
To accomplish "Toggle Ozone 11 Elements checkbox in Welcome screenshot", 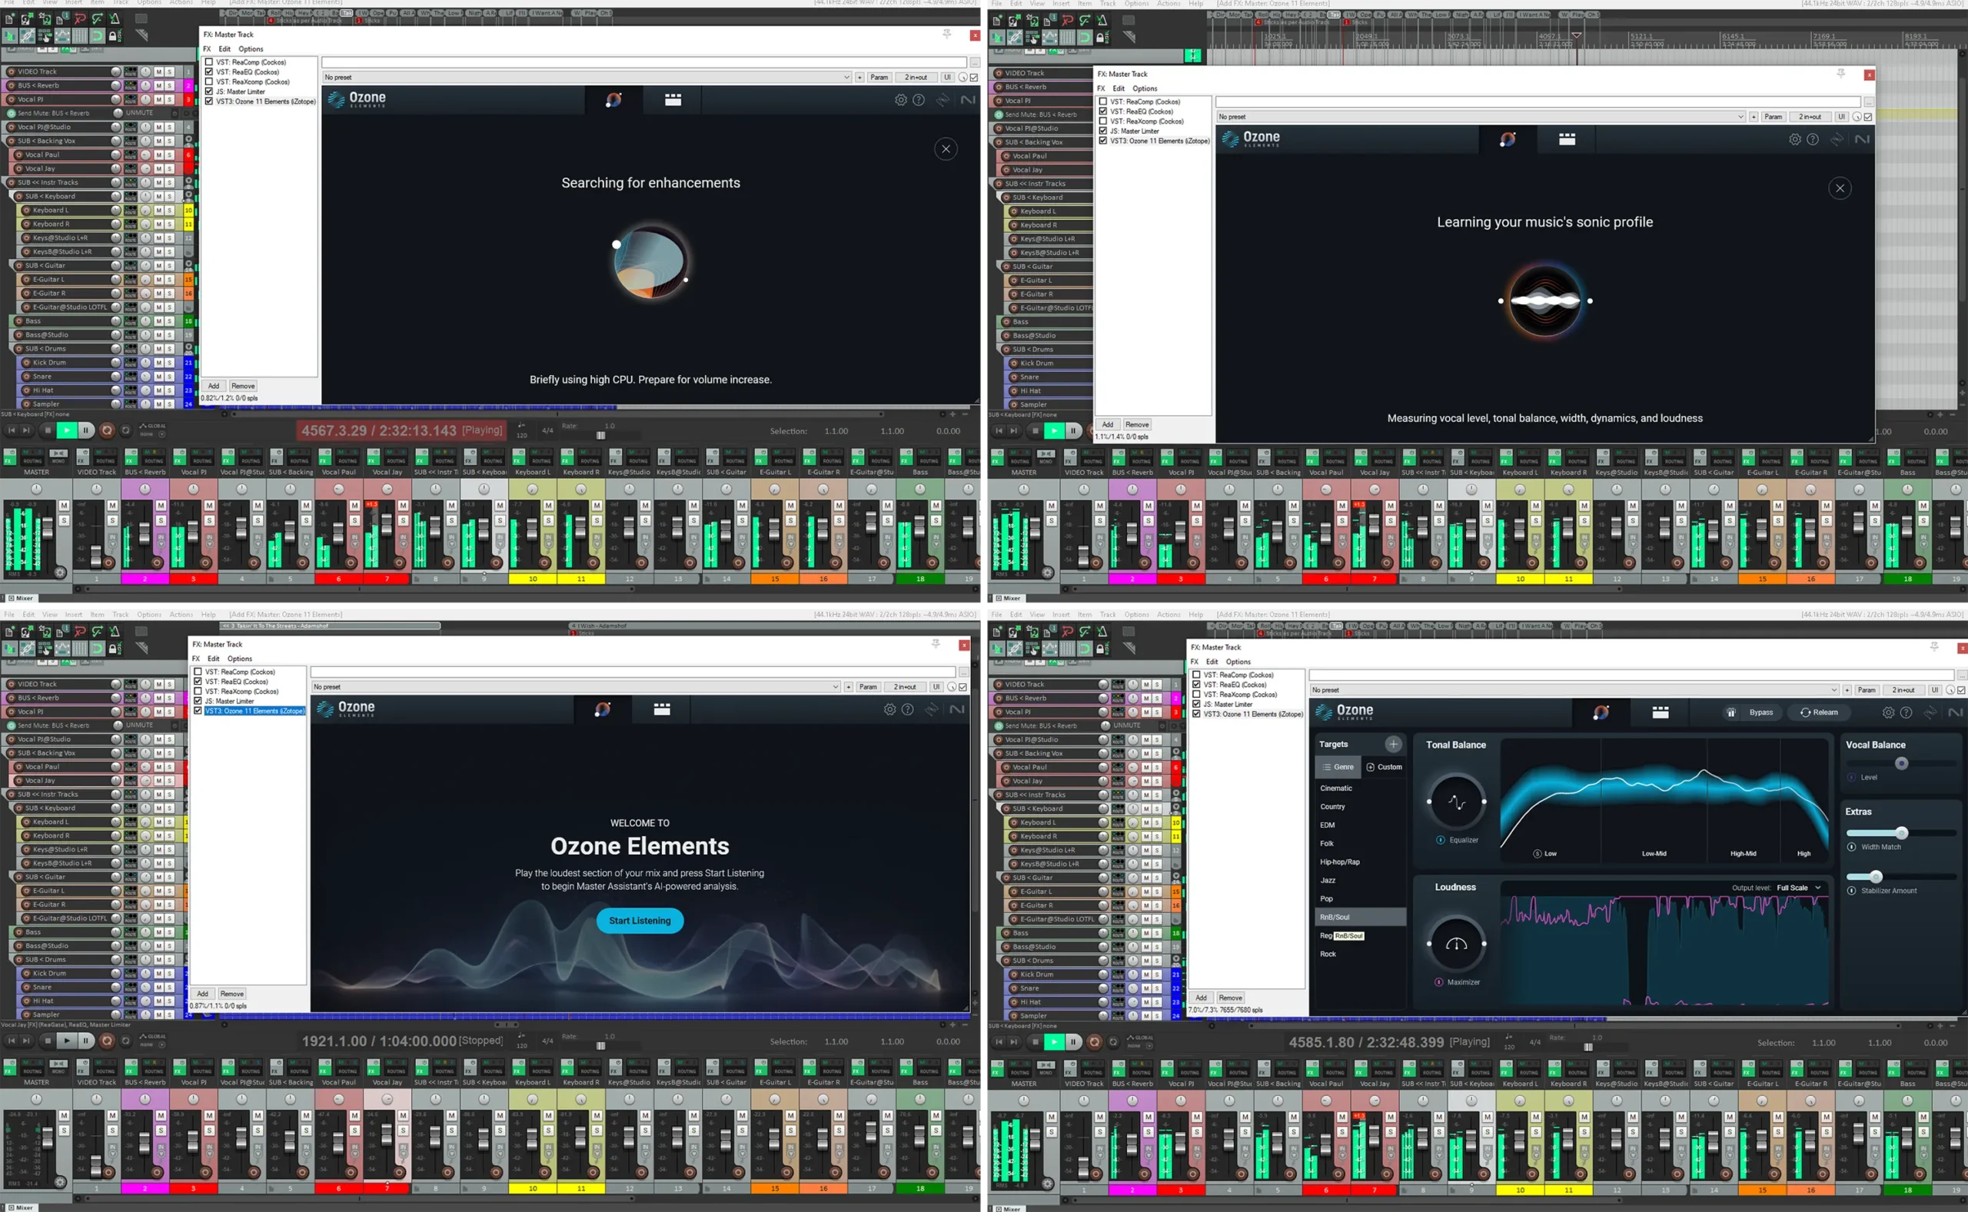I will click(x=198, y=710).
